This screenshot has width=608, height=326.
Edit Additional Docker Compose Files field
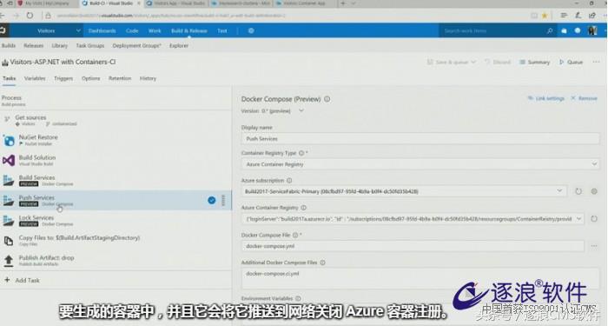click(x=420, y=279)
